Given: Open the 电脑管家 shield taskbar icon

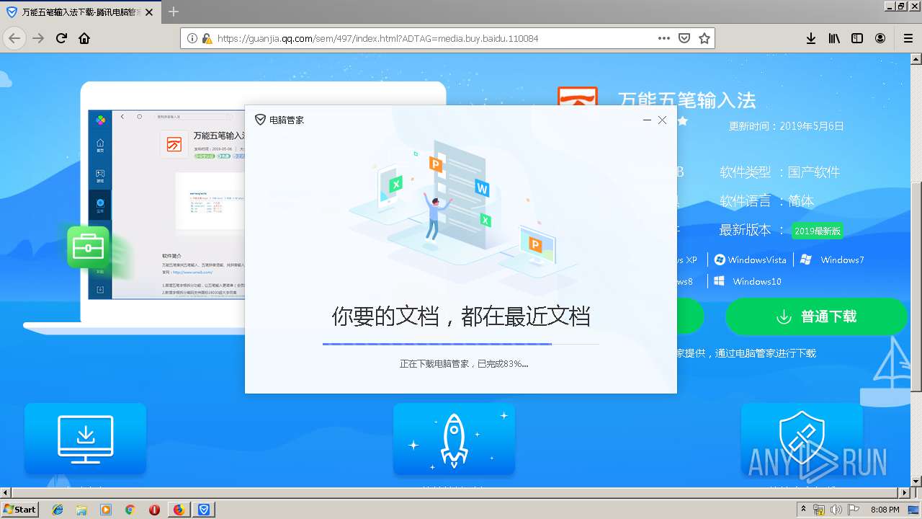Looking at the screenshot, I should click(204, 510).
